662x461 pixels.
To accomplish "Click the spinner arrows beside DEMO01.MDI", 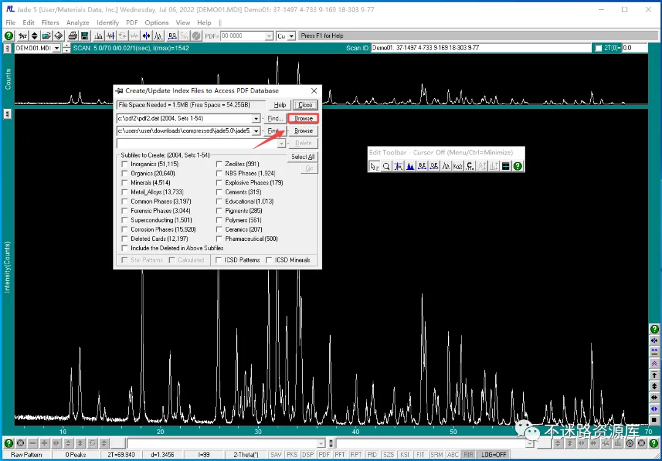I will point(66,48).
